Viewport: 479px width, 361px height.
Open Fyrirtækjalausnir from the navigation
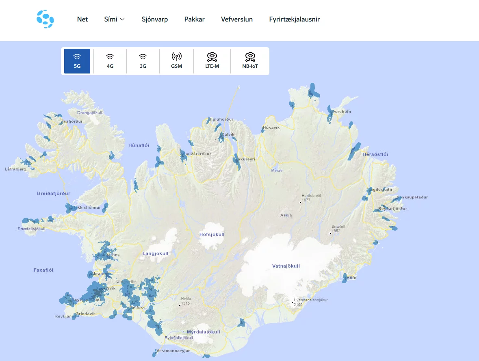[294, 19]
